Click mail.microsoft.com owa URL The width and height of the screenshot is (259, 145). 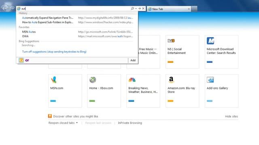(x=105, y=36)
